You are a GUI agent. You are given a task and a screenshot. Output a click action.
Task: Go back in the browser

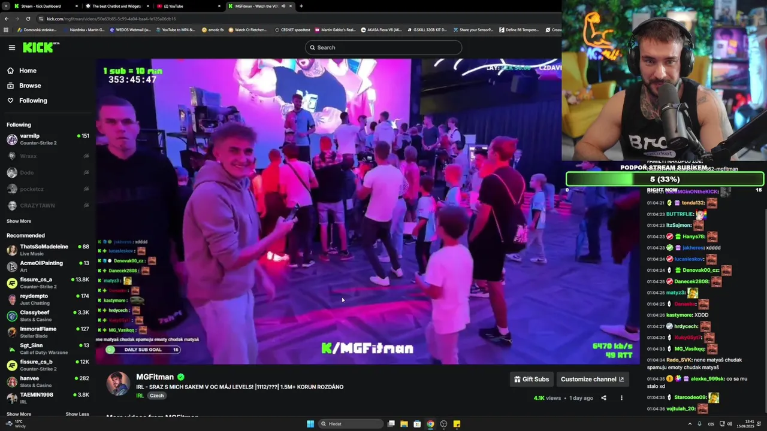tap(7, 19)
